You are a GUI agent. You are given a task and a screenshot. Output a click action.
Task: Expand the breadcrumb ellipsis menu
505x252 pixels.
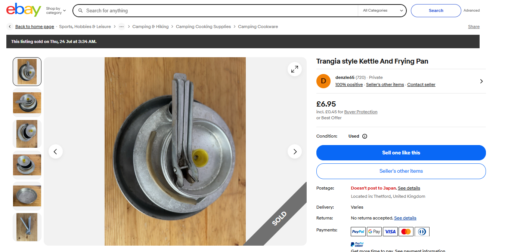click(x=121, y=27)
